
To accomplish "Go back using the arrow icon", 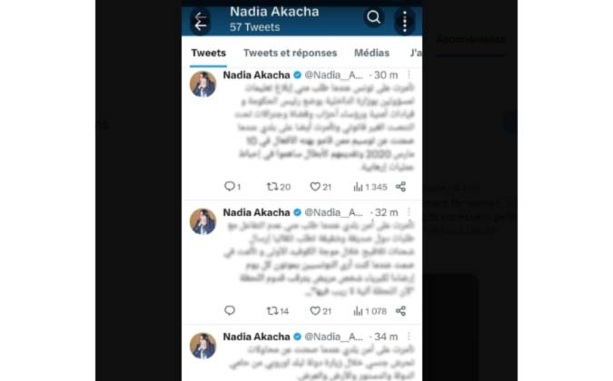I will click(201, 22).
